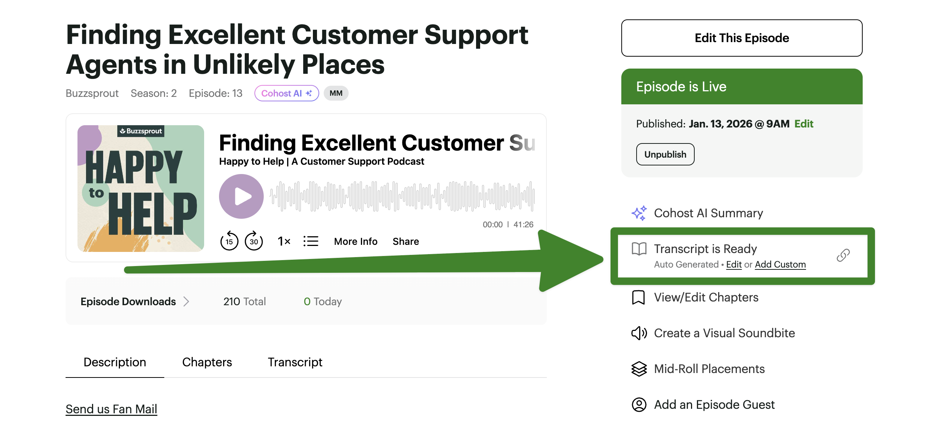
Task: Open the chapter list icon in player
Action: point(311,241)
